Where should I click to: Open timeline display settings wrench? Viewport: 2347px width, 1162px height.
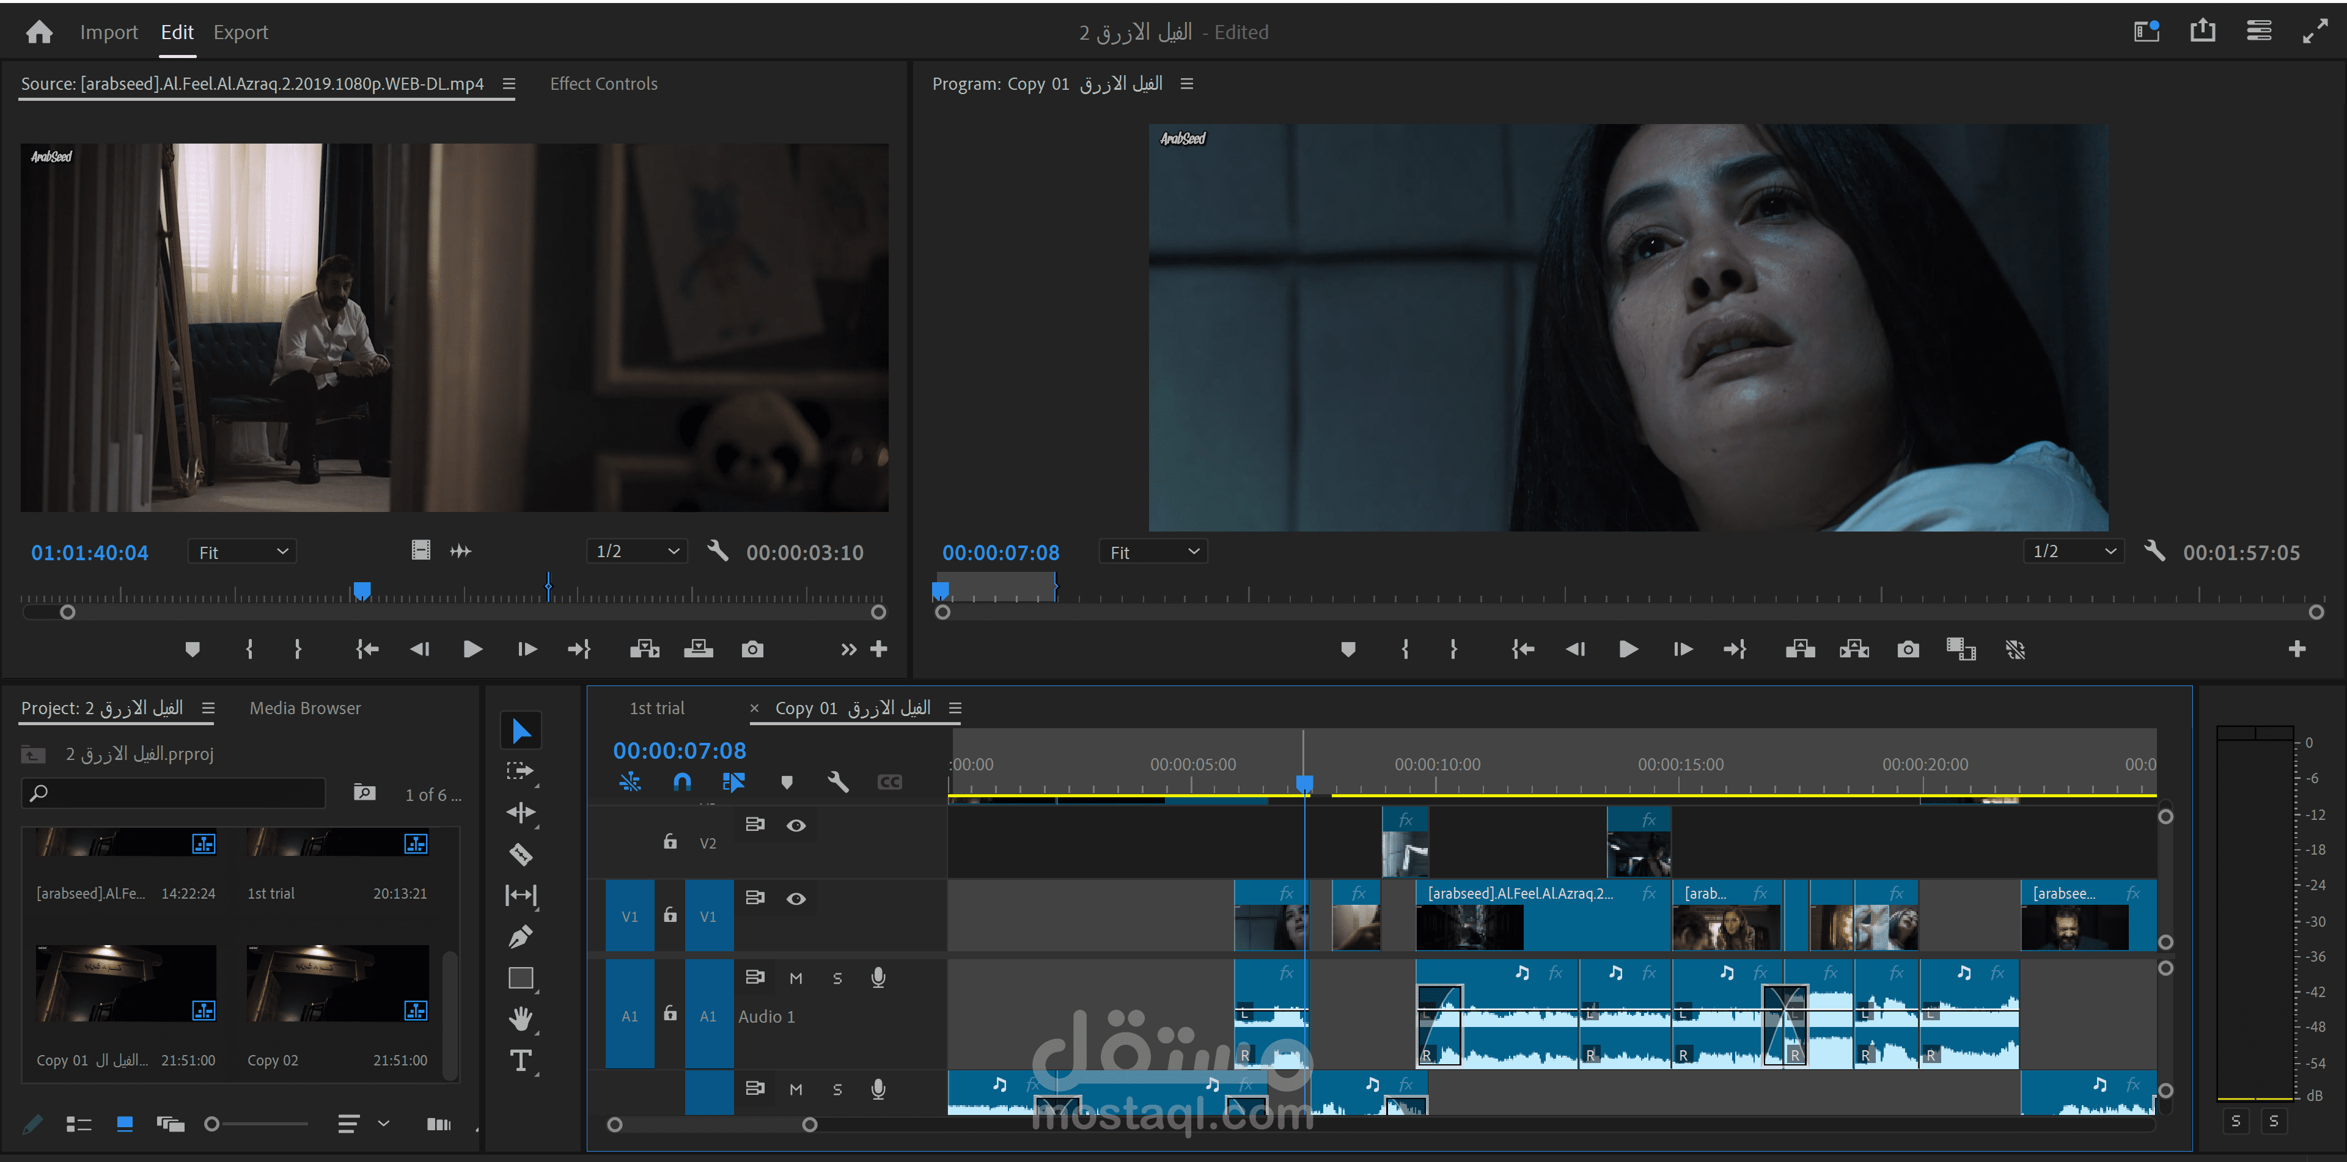838,781
